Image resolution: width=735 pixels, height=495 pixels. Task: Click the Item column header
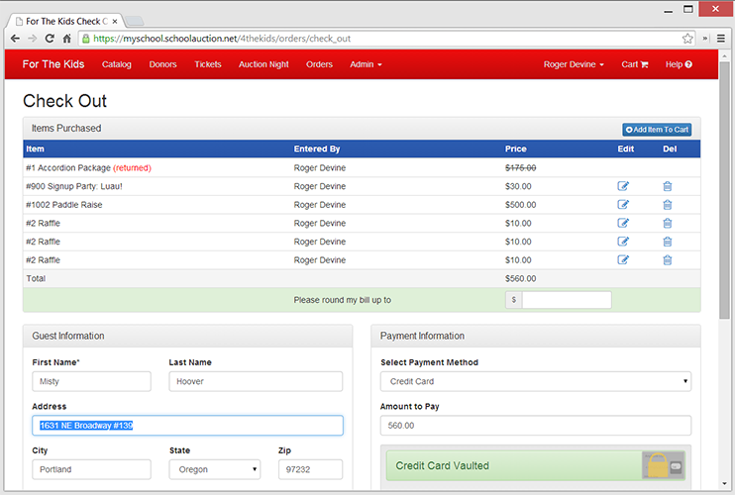[x=35, y=148]
